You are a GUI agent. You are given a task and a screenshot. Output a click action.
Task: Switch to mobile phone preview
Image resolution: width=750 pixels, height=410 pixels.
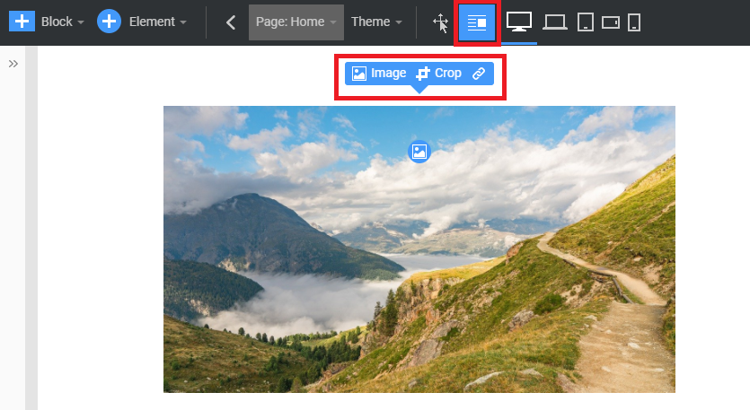(x=634, y=22)
